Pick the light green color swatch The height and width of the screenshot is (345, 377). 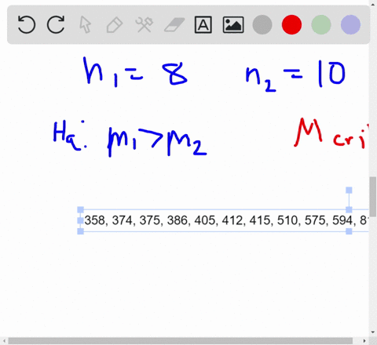[321, 25]
